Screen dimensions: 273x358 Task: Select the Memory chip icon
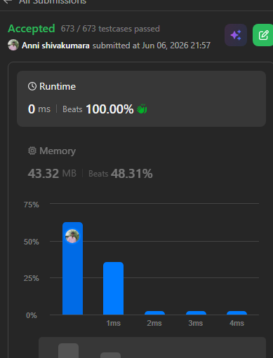point(32,151)
